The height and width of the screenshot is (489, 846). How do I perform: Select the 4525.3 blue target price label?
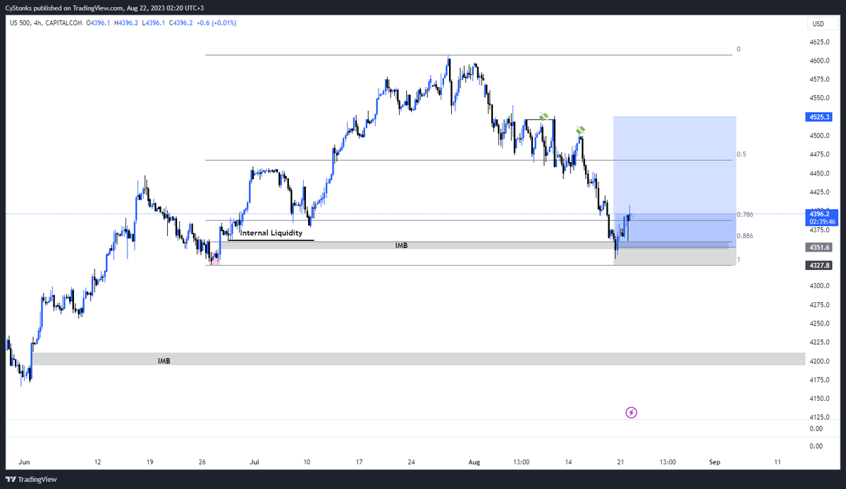818,117
